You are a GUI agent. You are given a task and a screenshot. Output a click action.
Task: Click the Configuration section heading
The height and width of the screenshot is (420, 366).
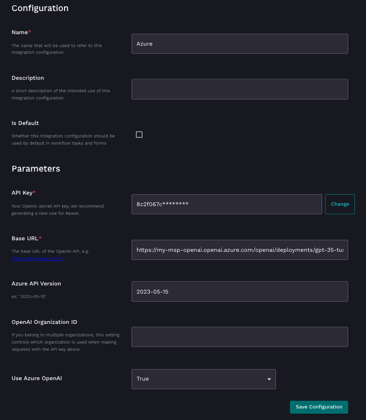[40, 8]
